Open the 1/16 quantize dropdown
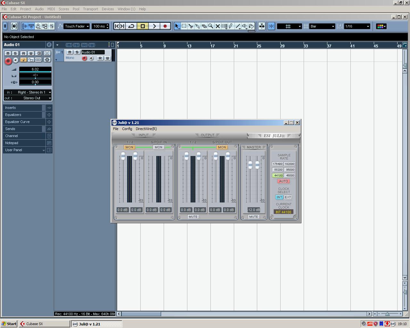This screenshot has width=410, height=328. [x=357, y=26]
